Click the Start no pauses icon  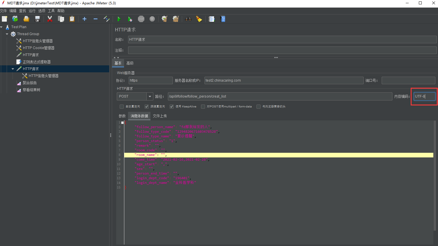coord(130,19)
